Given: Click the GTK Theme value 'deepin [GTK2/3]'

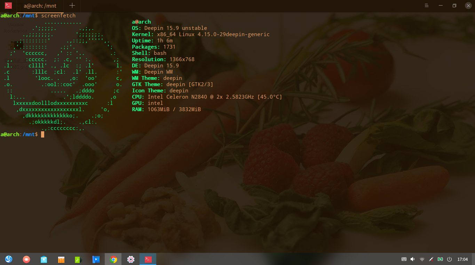Looking at the screenshot, I should click(x=190, y=84).
